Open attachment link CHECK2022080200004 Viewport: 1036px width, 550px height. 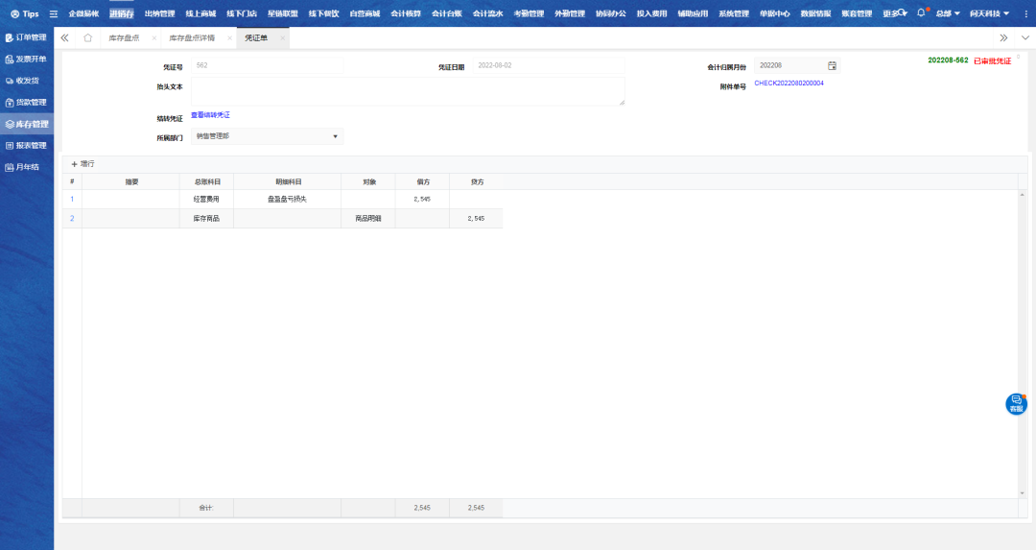[x=789, y=84]
